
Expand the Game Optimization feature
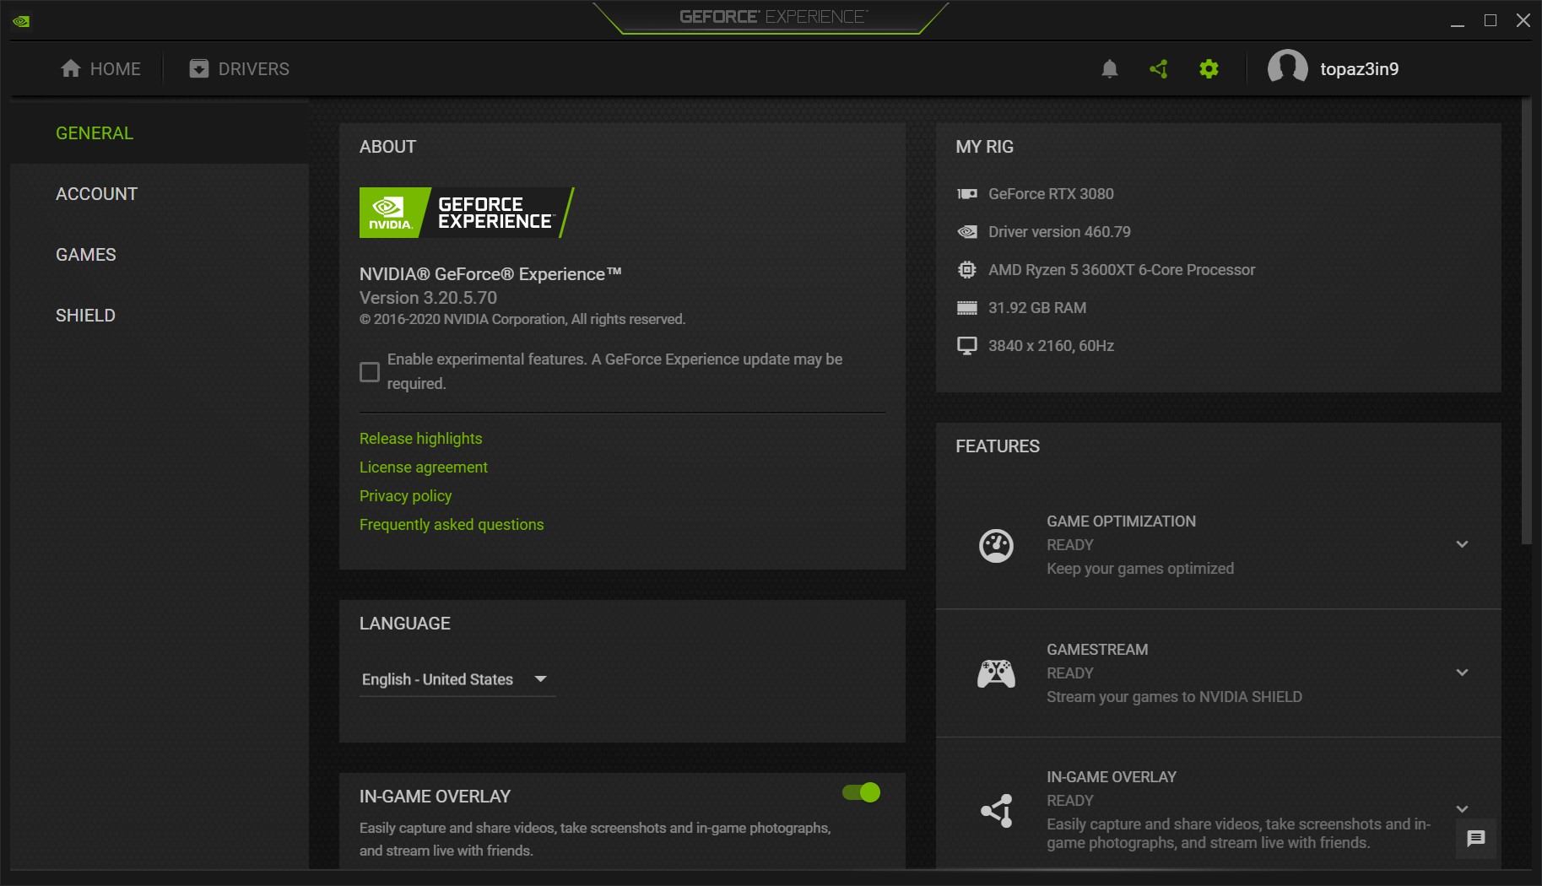point(1463,544)
